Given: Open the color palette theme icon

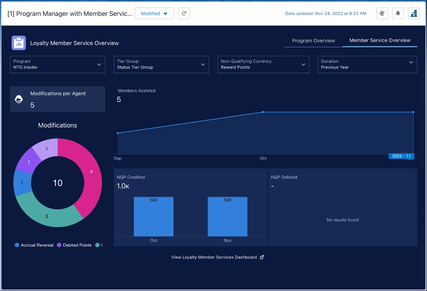Looking at the screenshot, I should pos(382,13).
